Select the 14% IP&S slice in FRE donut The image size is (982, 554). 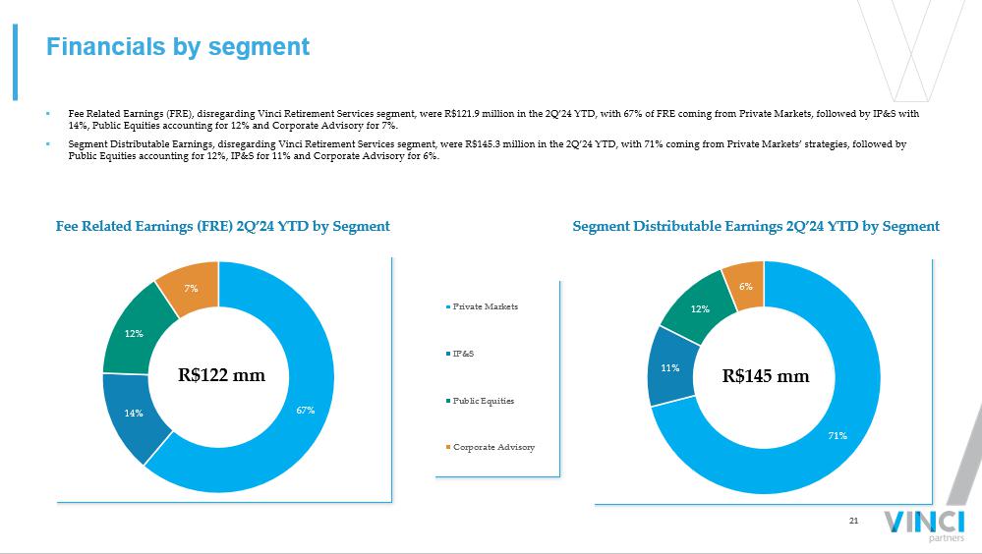[x=134, y=414]
